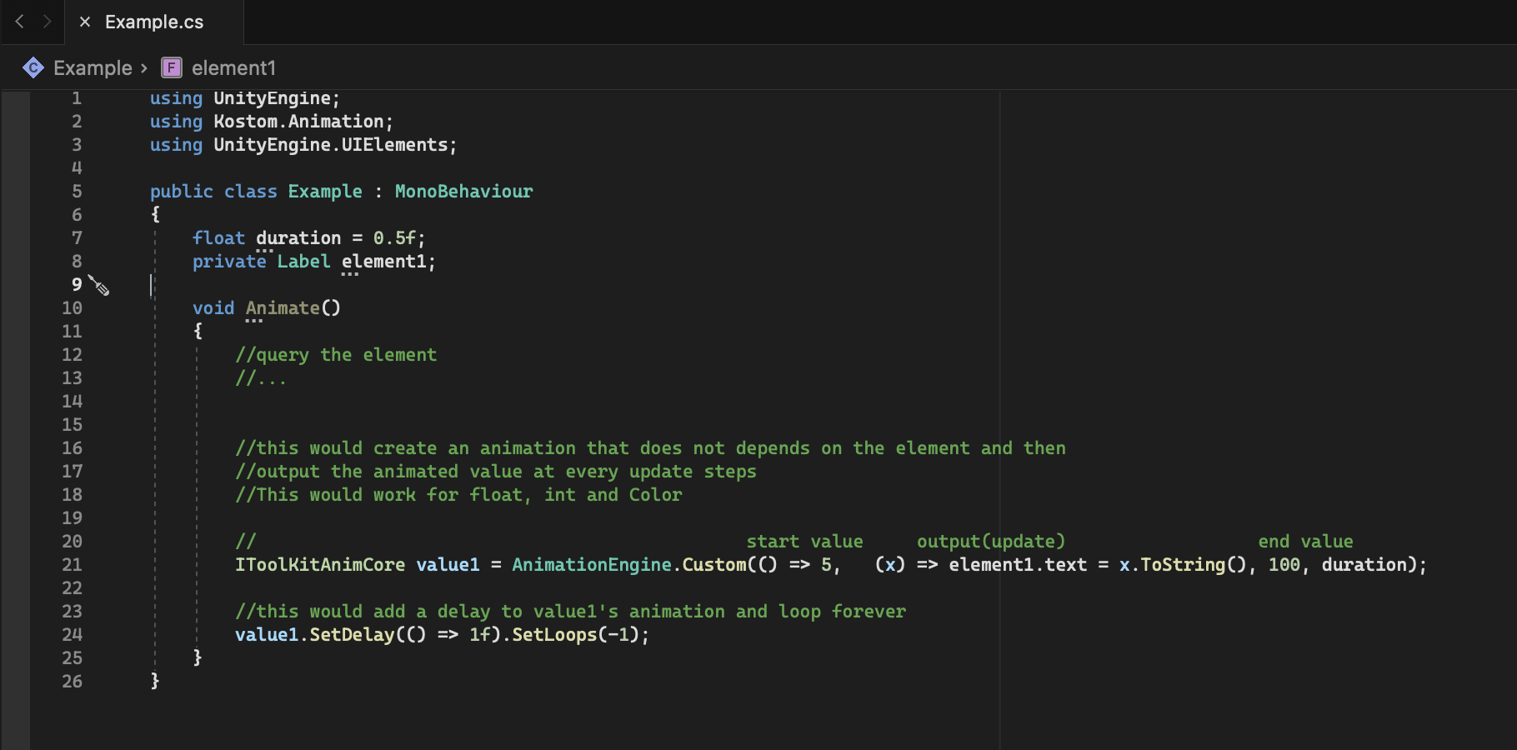Close the Example.cs tab
The width and height of the screenshot is (1517, 750).
[x=85, y=22]
